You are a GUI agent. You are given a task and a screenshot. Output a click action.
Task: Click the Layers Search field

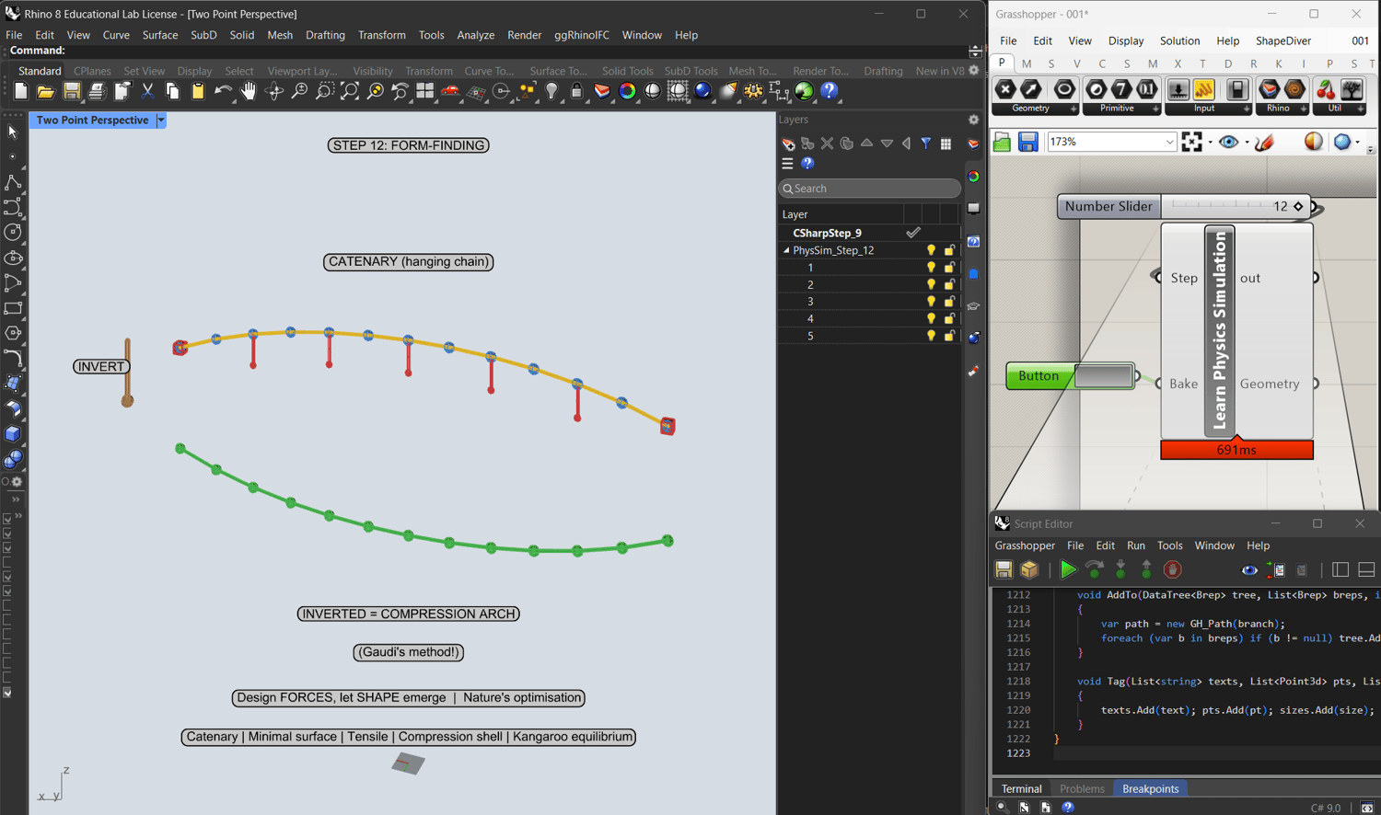pos(869,189)
